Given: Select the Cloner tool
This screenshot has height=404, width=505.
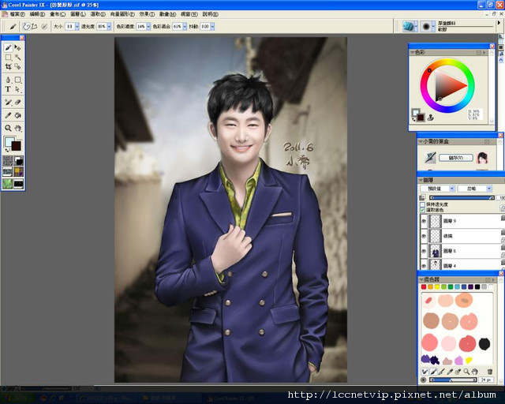Looking at the screenshot, I should coord(8,103).
